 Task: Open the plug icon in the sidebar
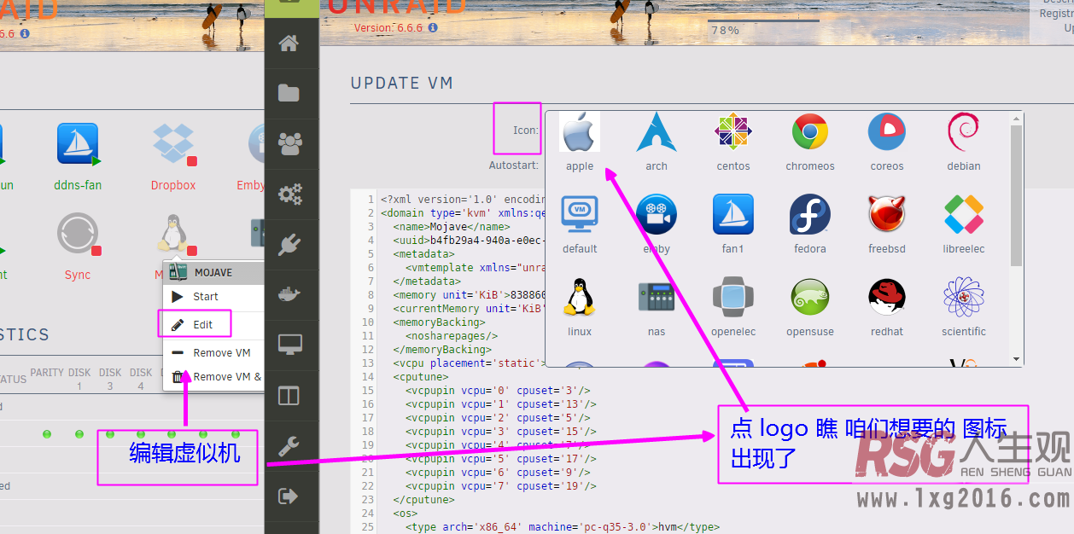point(289,246)
